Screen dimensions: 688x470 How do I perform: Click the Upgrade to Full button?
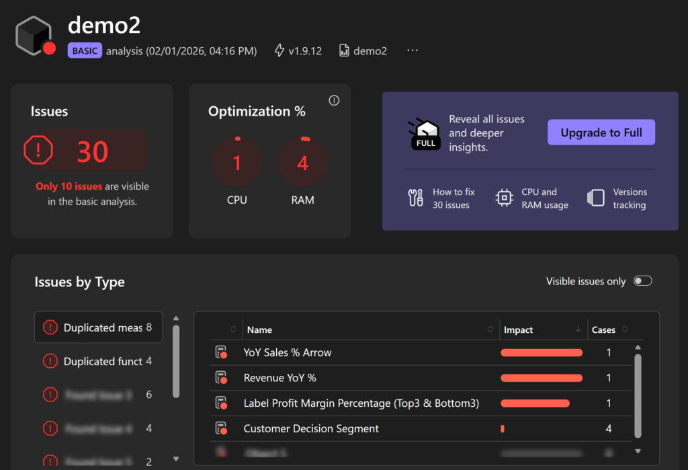[x=601, y=132]
